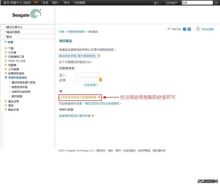Click the printer icon
220x184 pixels.
click(198, 29)
